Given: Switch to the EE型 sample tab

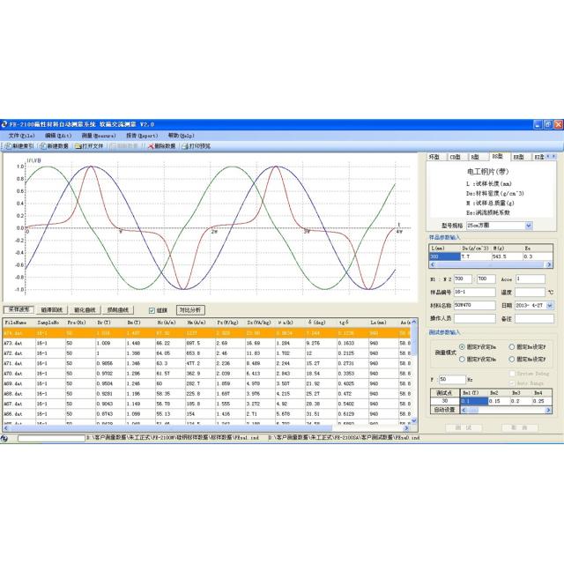Looking at the screenshot, I should (518, 157).
